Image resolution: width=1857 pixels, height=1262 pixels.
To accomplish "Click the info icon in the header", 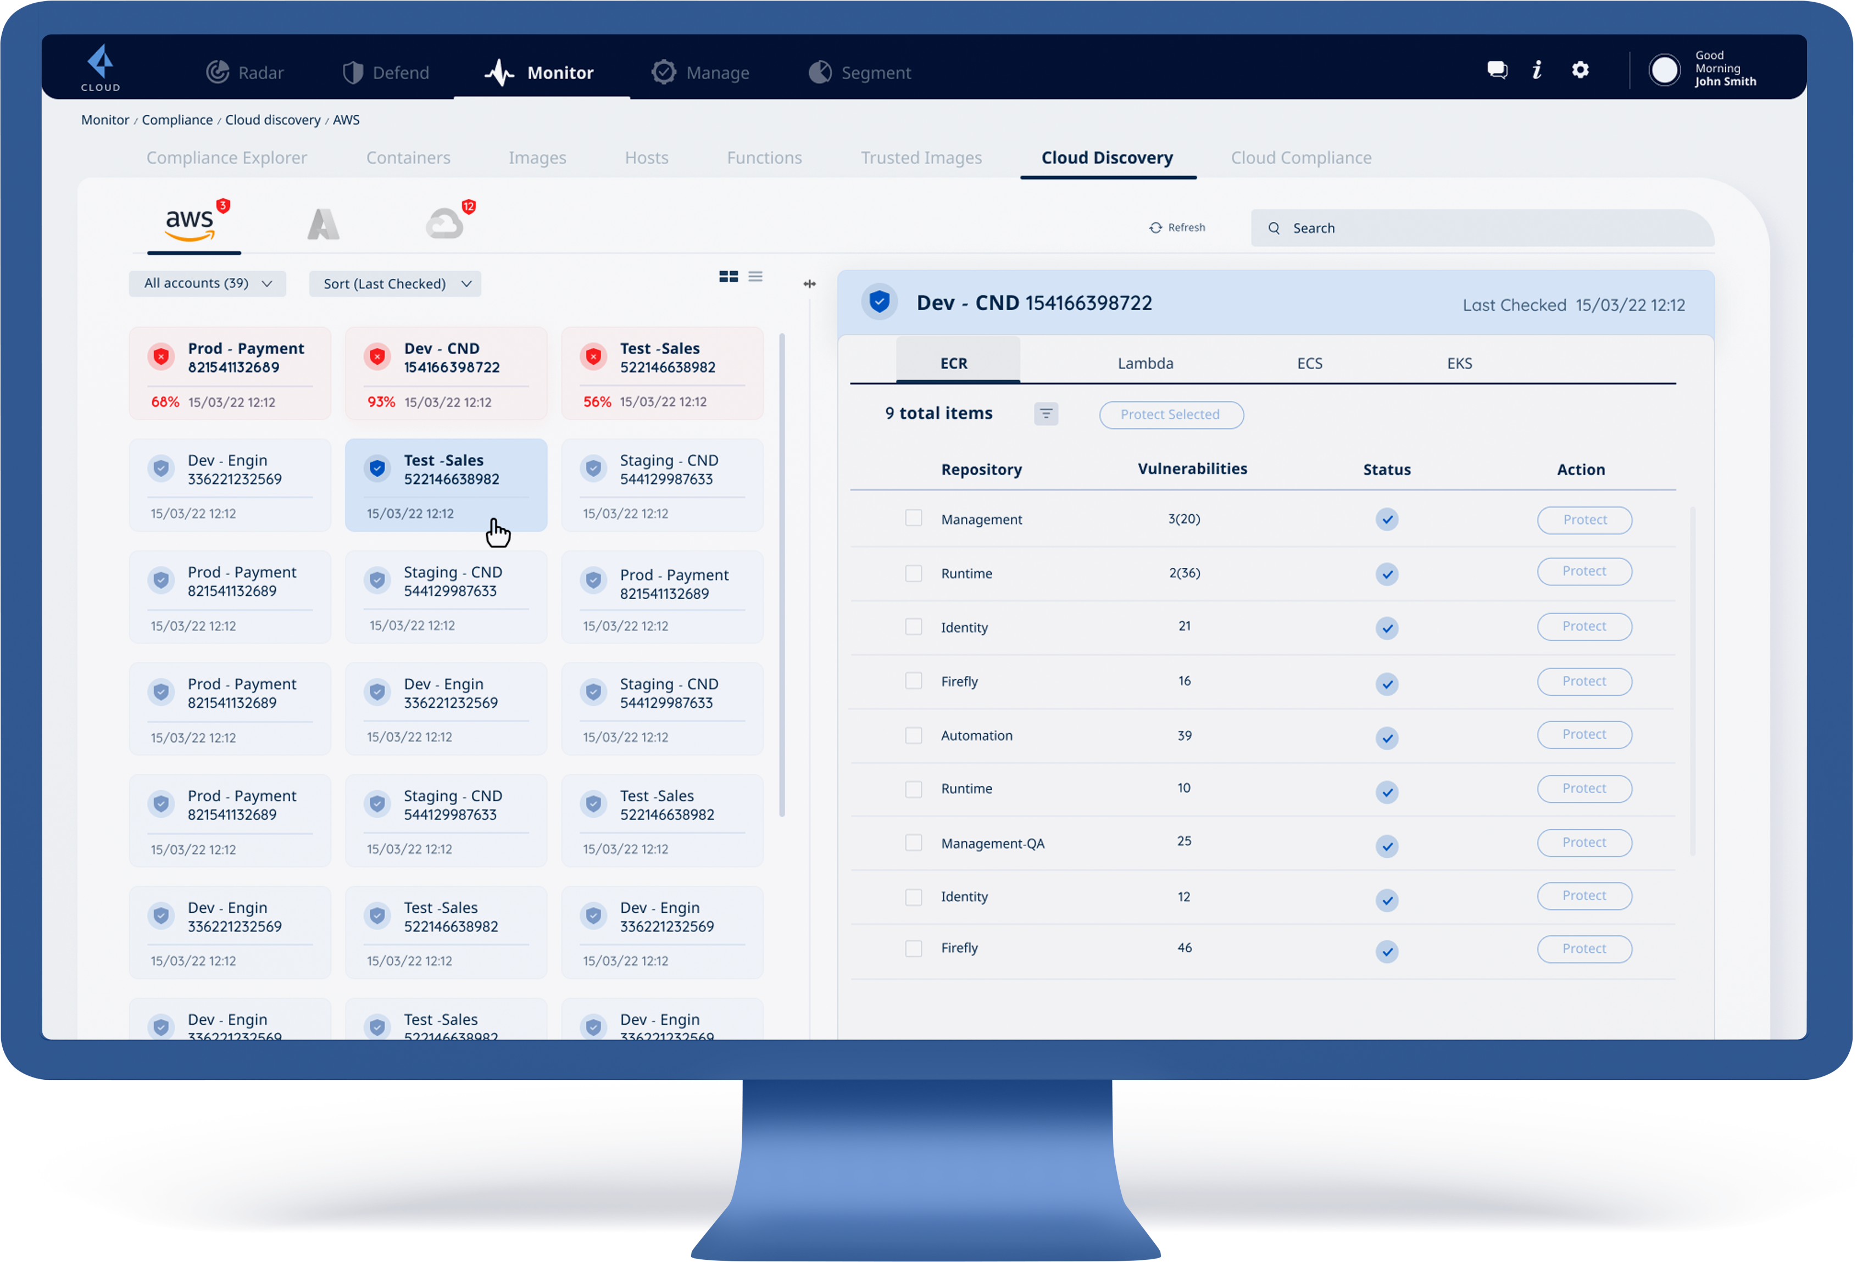I will (1537, 70).
